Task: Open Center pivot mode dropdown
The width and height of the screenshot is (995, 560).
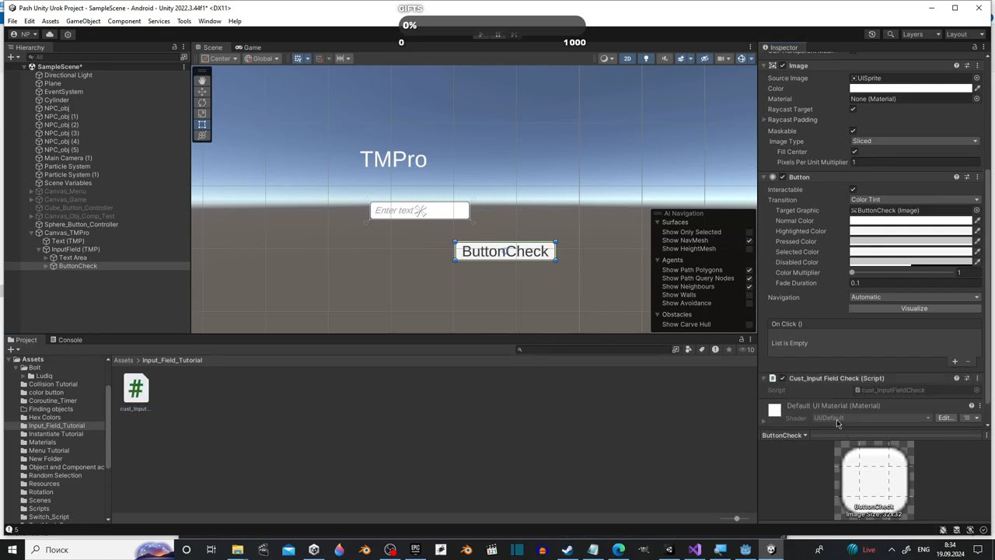Action: [219, 58]
